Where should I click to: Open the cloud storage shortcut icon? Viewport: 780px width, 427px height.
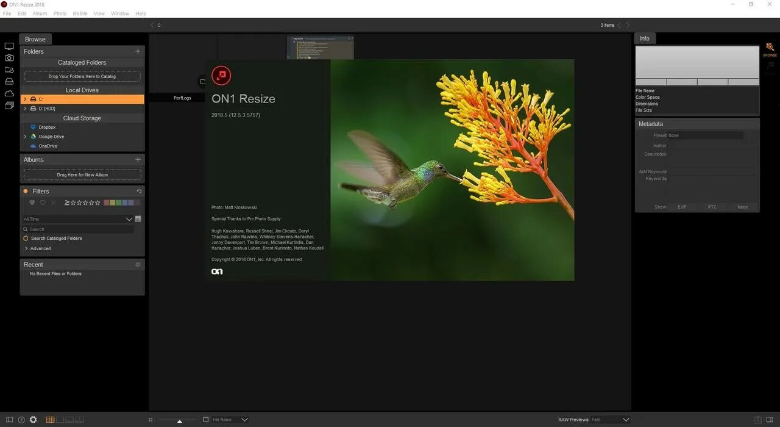tap(9, 93)
